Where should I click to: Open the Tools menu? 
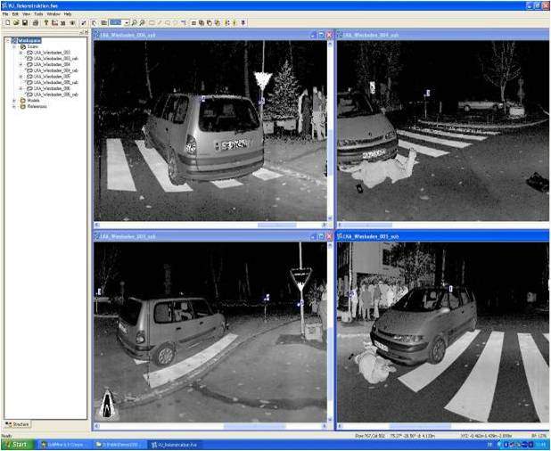pos(38,14)
